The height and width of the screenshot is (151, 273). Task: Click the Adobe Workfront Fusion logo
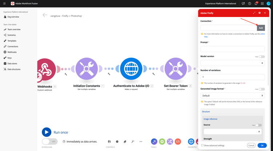12,4
